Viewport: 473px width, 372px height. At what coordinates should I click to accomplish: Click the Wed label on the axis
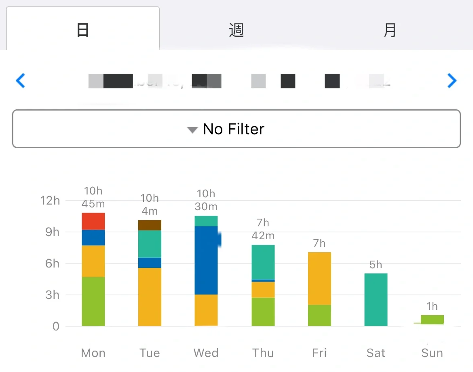coord(206,353)
